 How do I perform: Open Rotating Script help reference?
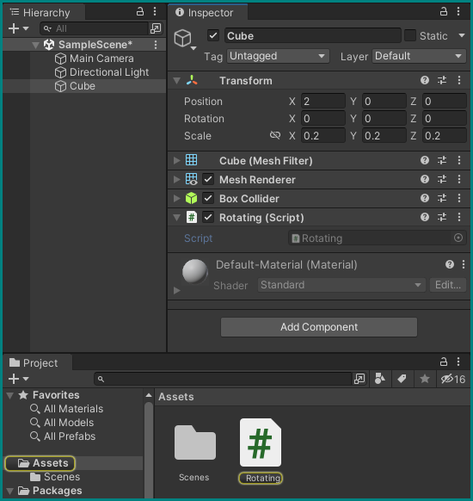[x=425, y=217]
